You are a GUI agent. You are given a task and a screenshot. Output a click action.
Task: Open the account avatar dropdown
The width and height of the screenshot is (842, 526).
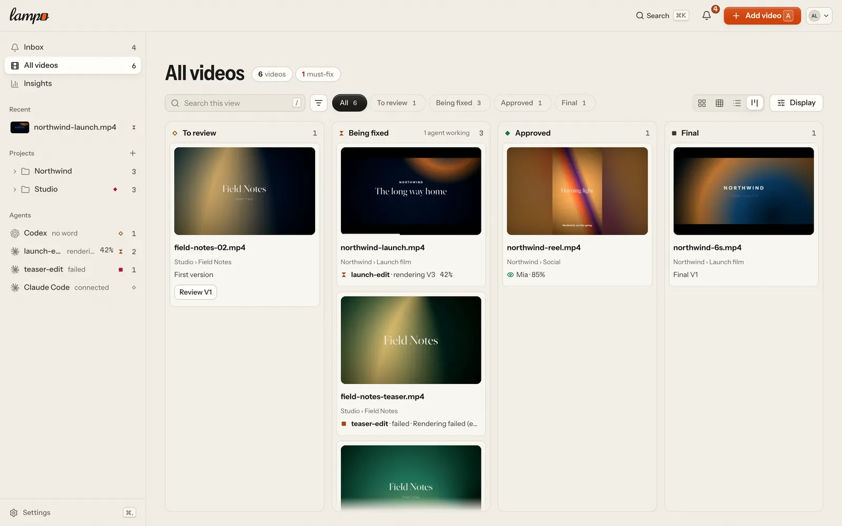[x=819, y=16]
